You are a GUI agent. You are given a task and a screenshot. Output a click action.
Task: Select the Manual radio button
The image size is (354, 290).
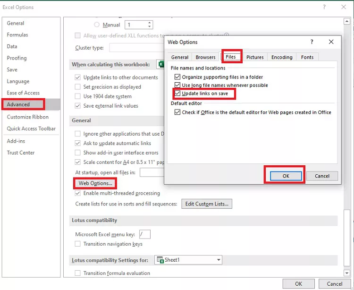(x=97, y=25)
